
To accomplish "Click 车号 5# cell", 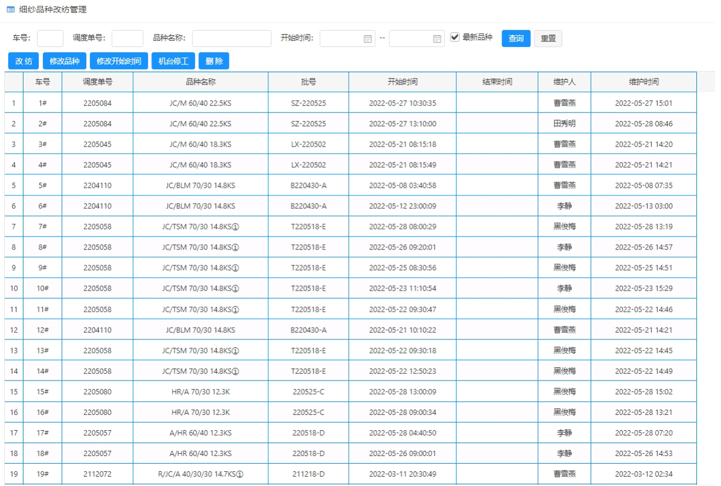I will [42, 185].
